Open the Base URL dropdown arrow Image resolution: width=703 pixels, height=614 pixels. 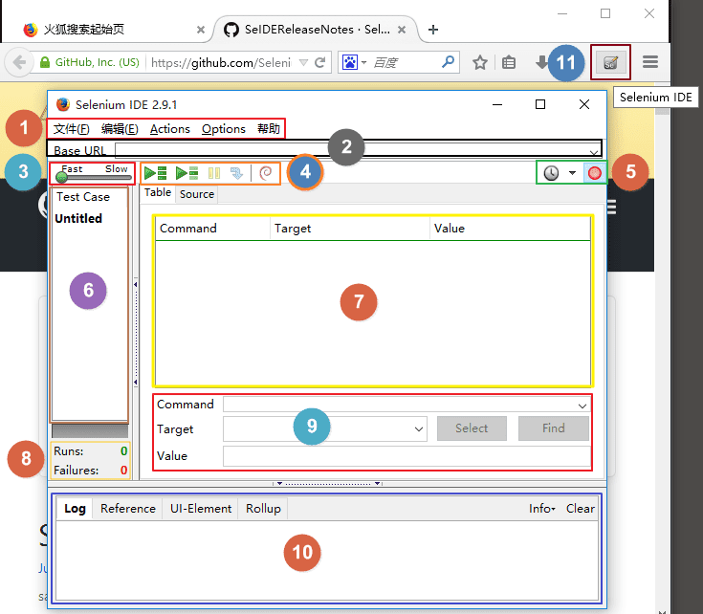[x=594, y=153]
